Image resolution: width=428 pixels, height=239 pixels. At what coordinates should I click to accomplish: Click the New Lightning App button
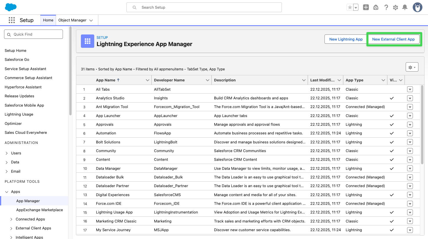(346, 39)
